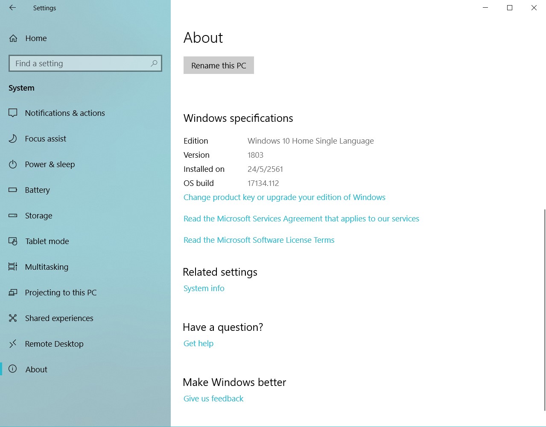Click the Battery icon
This screenshot has height=427, width=546.
(13, 190)
